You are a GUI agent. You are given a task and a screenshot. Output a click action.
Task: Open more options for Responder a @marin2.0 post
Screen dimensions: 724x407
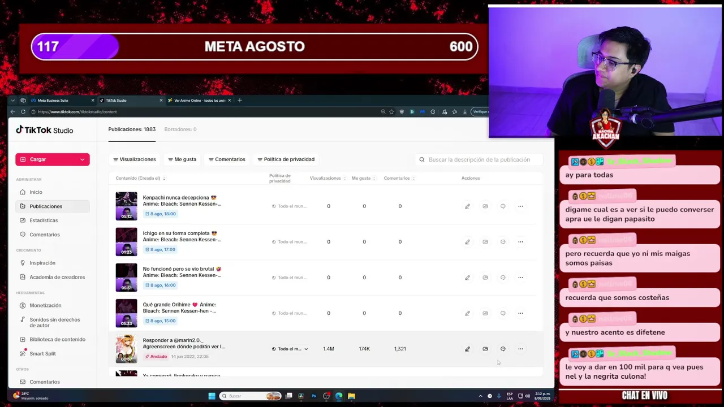click(520, 349)
